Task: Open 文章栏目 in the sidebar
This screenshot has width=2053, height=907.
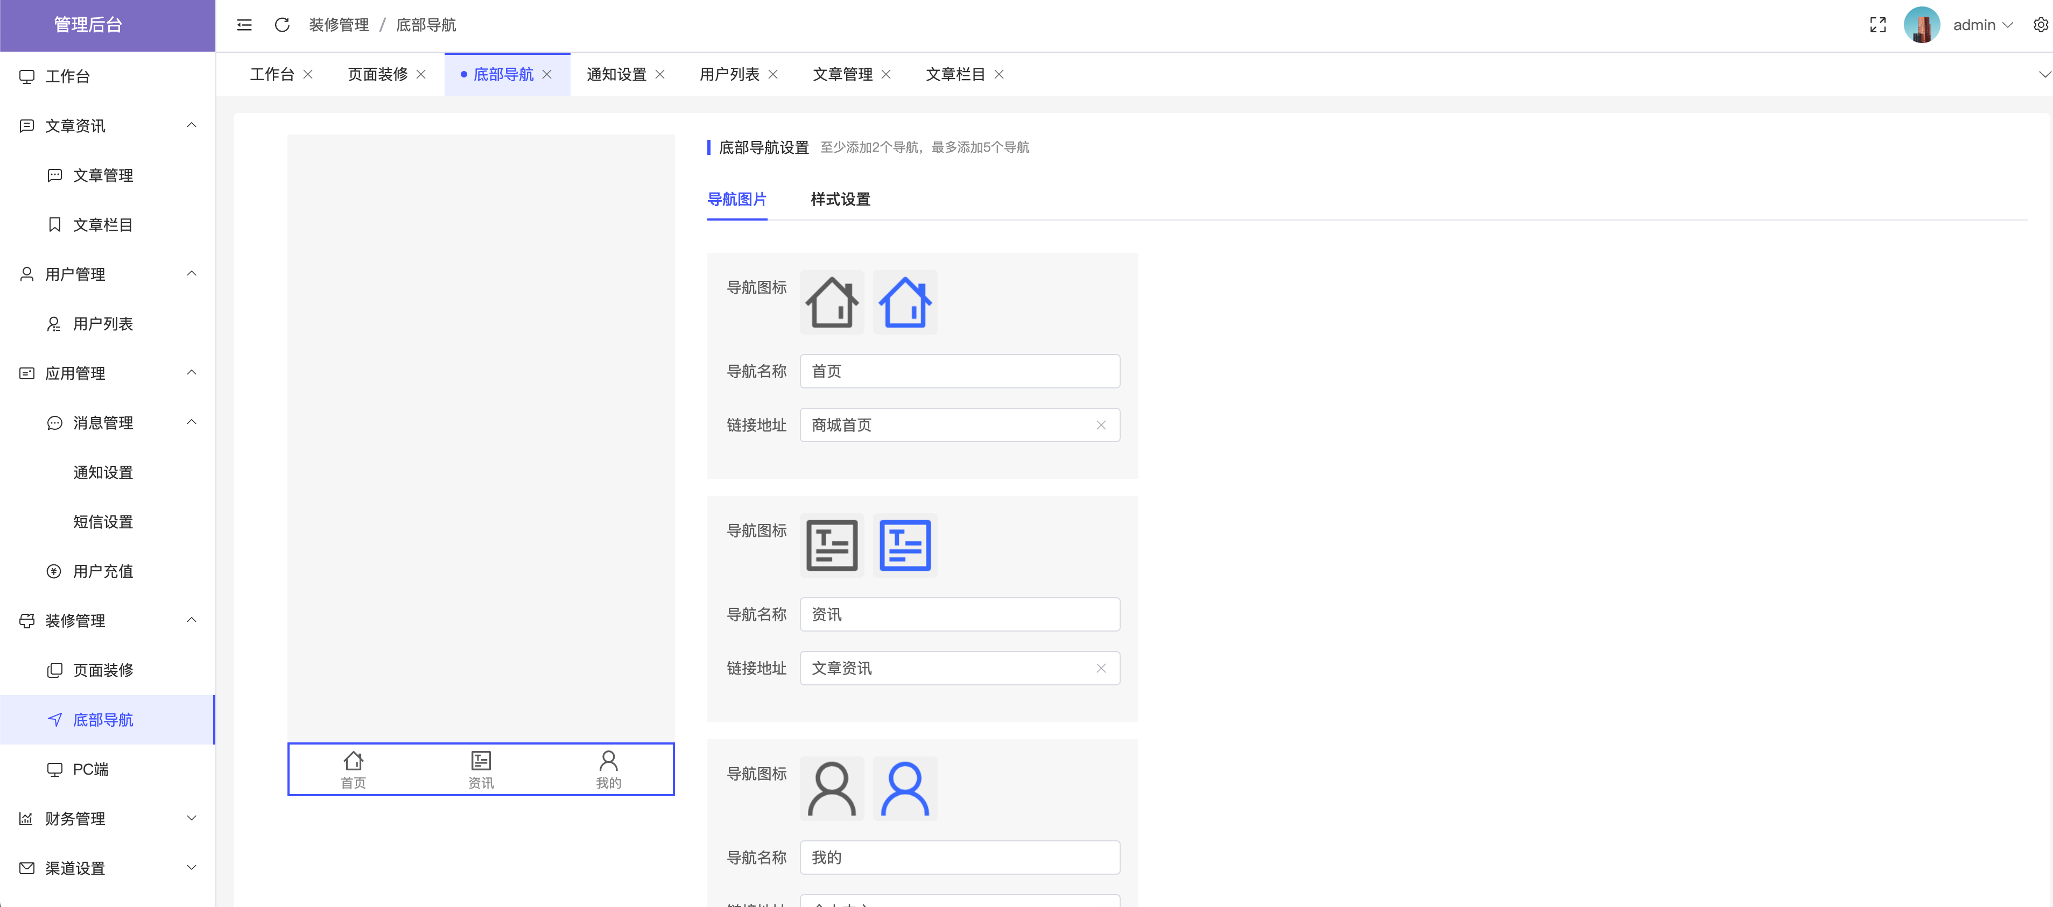Action: click(108, 224)
